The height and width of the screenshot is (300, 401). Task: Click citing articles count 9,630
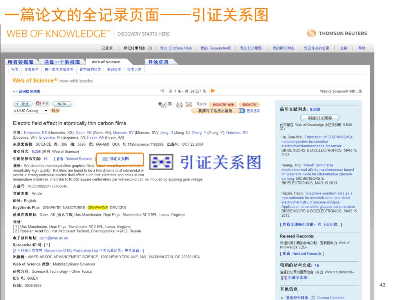click(315, 109)
